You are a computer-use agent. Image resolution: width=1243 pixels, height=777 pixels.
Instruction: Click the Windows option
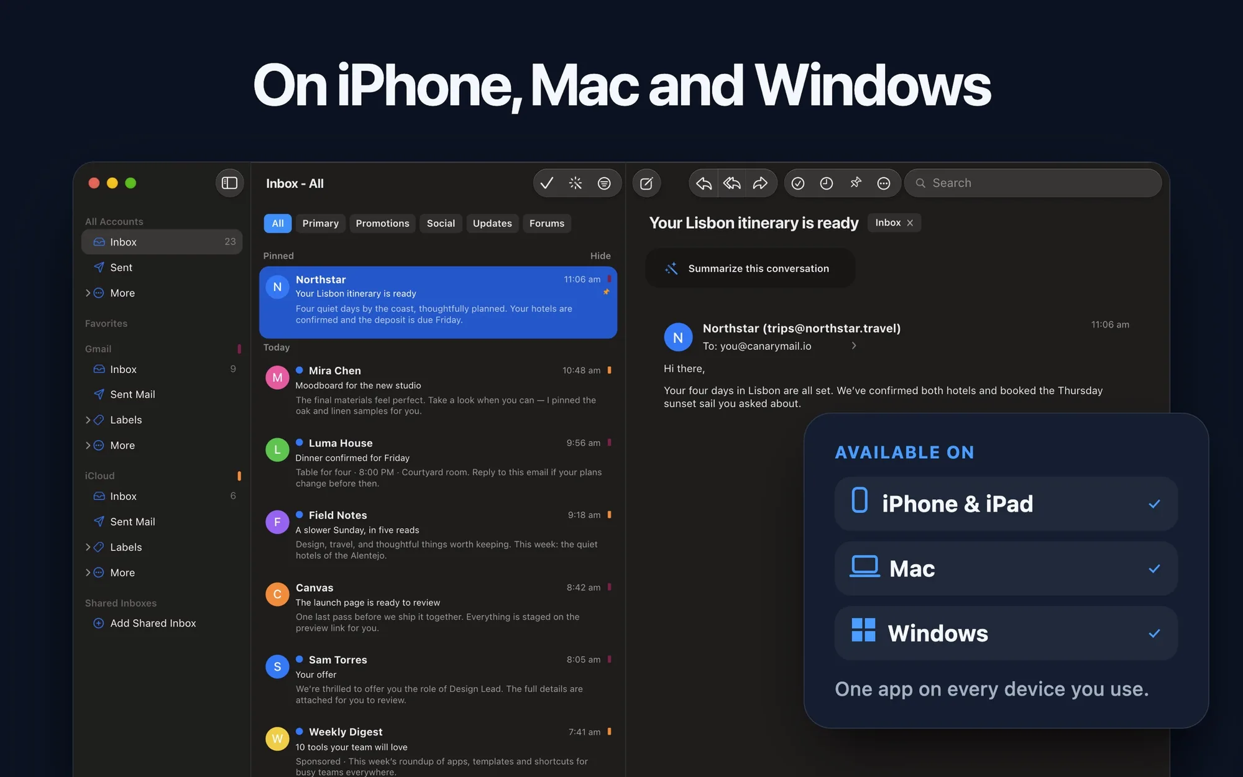(x=1006, y=633)
